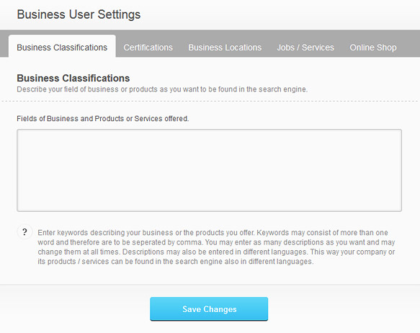Screen dimensions: 420x333
Task: Click the bold Business Classifications section heading
Action: click(73, 78)
